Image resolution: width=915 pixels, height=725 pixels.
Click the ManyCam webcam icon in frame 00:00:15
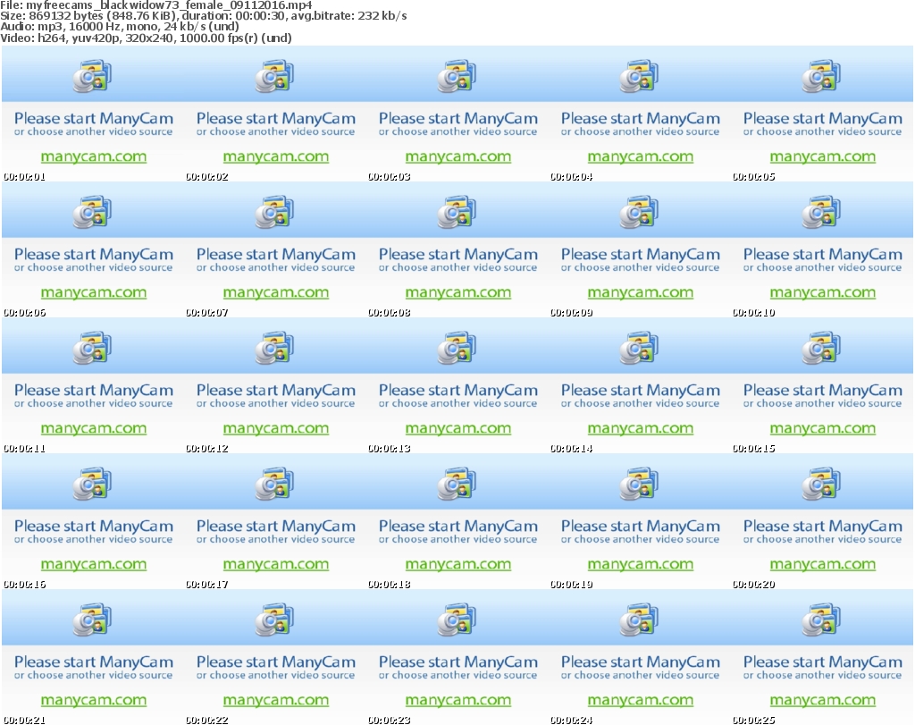(x=821, y=348)
